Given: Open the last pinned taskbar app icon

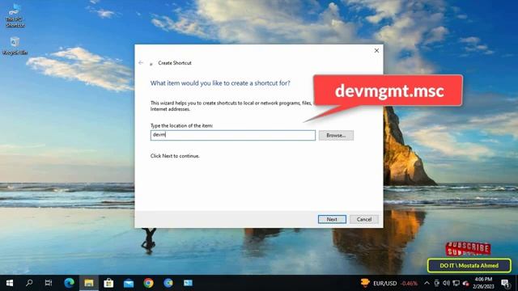Looking at the screenshot, I should click(188, 283).
